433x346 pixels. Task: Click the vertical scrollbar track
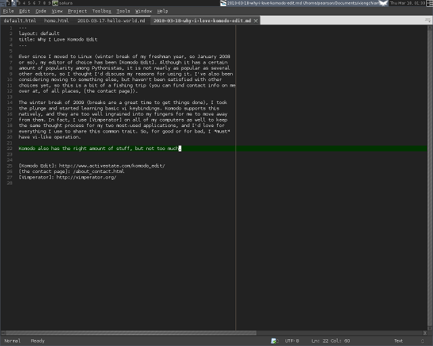(x=430, y=178)
